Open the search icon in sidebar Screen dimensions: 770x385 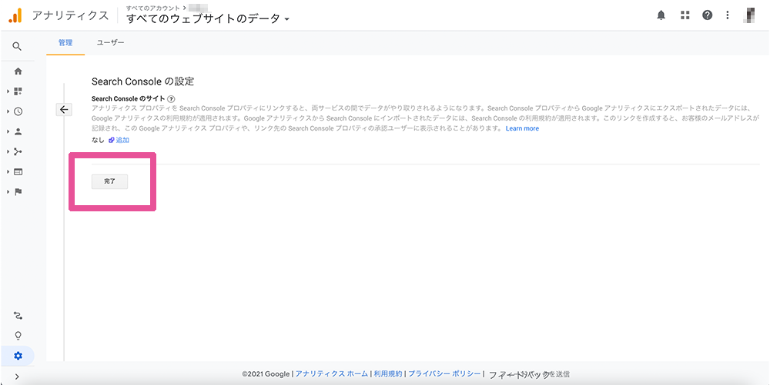(17, 47)
